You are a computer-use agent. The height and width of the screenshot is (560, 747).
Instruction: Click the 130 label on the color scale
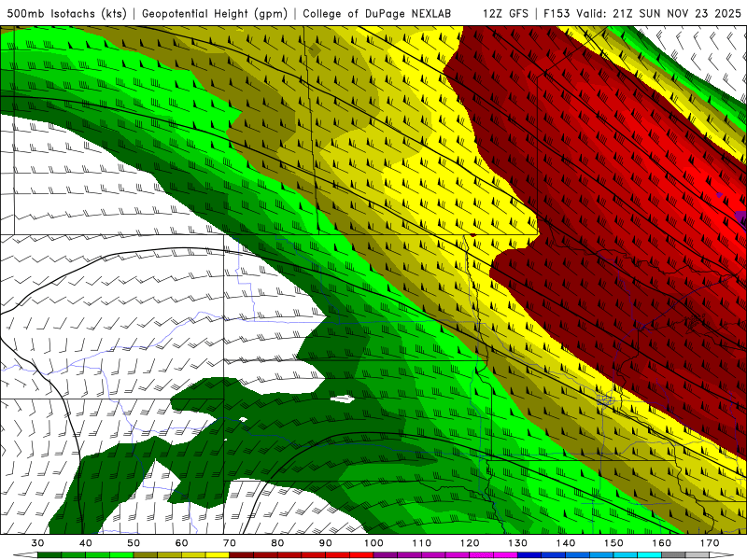518,543
